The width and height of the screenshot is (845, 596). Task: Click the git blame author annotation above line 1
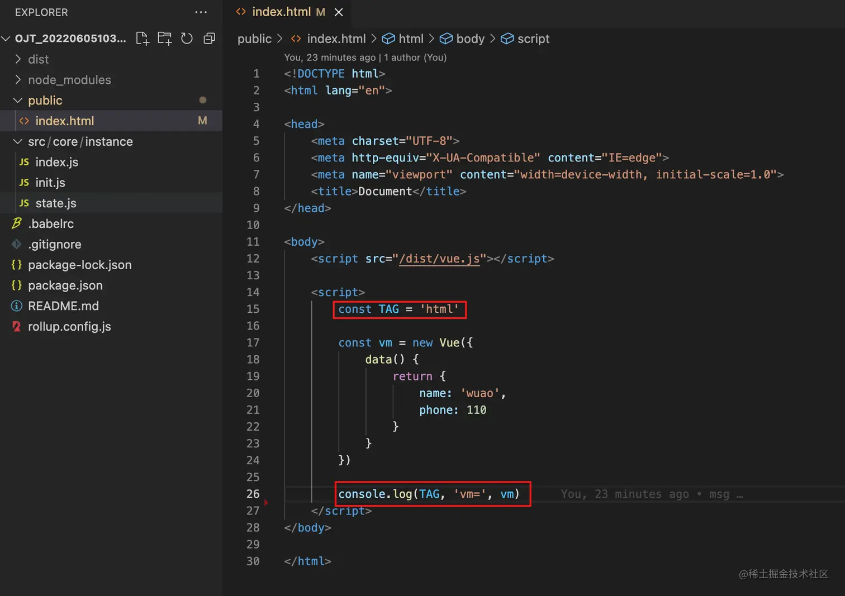click(365, 58)
